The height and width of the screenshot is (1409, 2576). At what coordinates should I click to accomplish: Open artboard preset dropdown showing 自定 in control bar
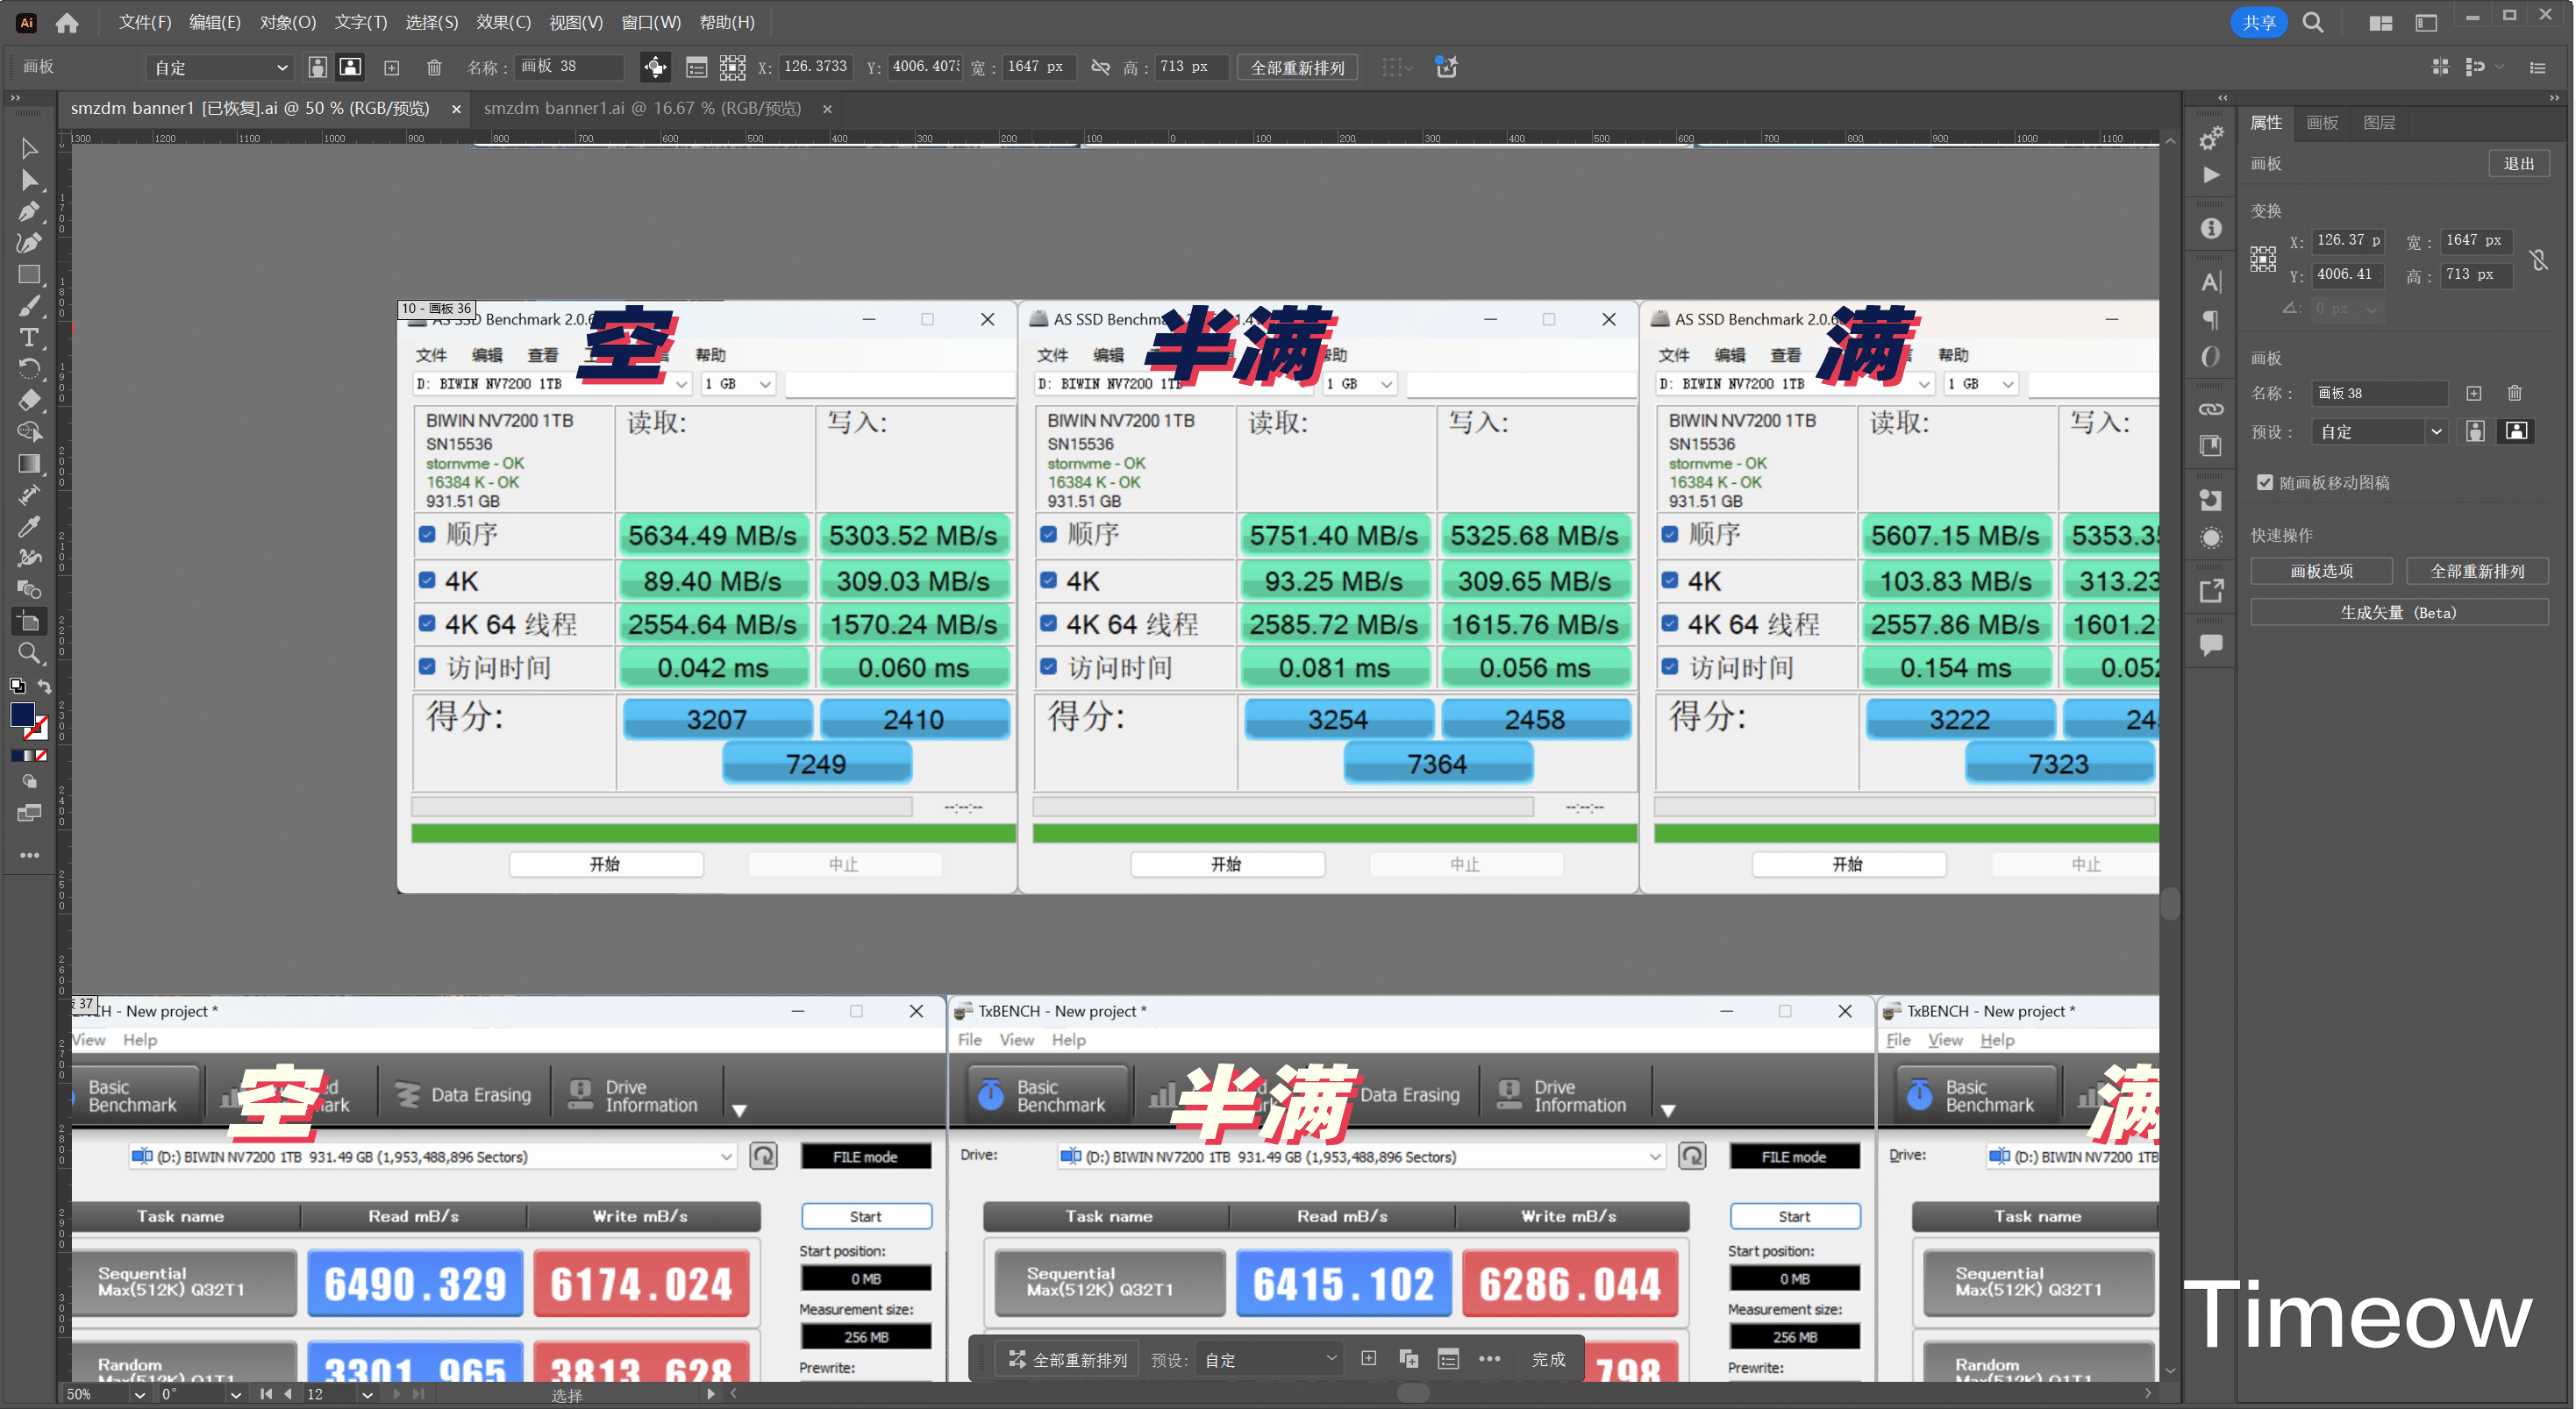pyautogui.click(x=220, y=68)
